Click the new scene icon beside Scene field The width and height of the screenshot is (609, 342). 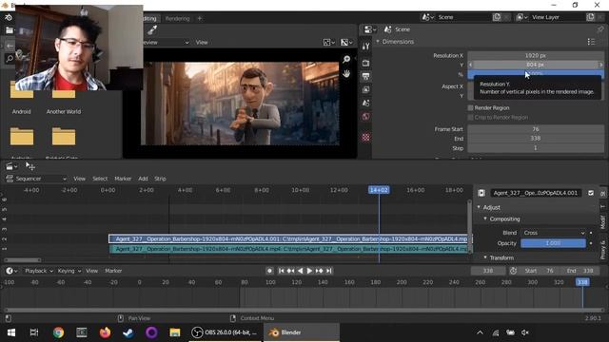[x=497, y=17]
